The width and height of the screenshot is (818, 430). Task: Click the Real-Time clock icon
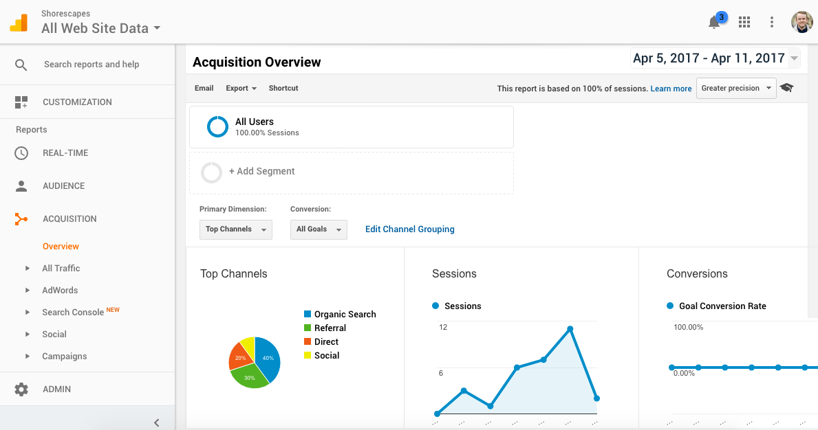[21, 153]
